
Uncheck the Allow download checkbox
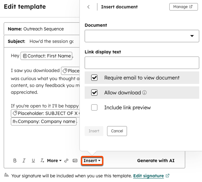pyautogui.click(x=94, y=93)
